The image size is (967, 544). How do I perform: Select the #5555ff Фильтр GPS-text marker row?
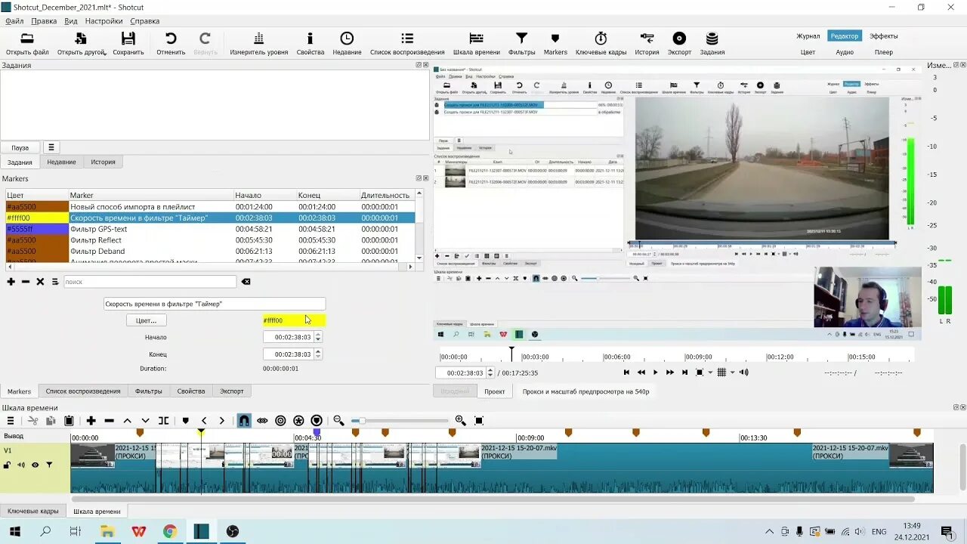211,229
